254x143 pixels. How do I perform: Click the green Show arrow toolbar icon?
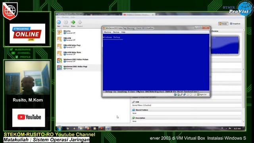tap(73, 23)
